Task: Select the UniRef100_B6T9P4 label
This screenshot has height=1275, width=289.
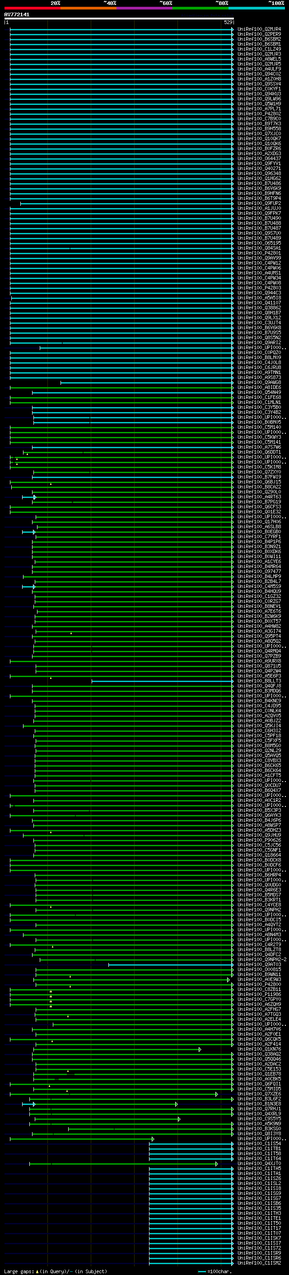Action: pyautogui.click(x=259, y=199)
